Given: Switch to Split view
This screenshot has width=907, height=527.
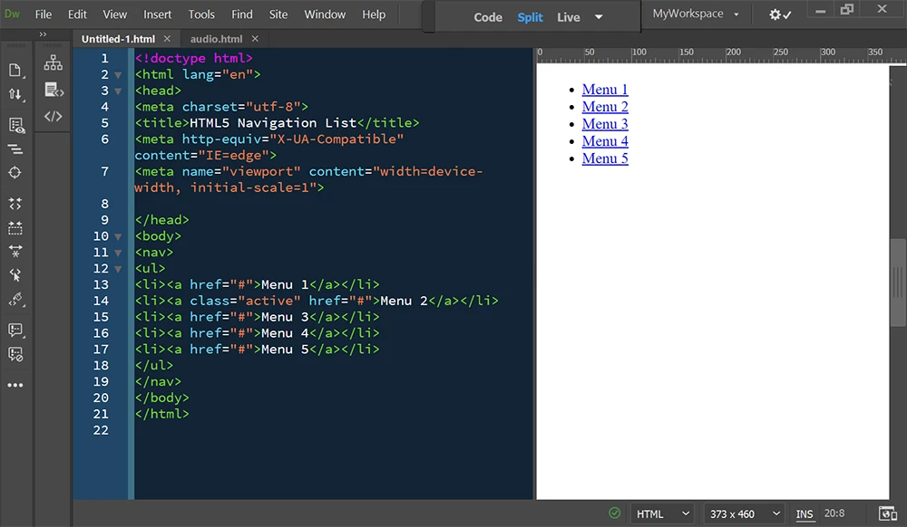Looking at the screenshot, I should [530, 17].
